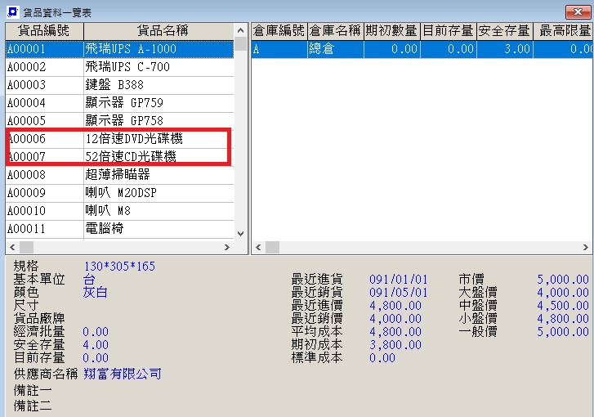Select the 52倍速CD光碟機 product
The width and height of the screenshot is (594, 417).
coord(131,156)
